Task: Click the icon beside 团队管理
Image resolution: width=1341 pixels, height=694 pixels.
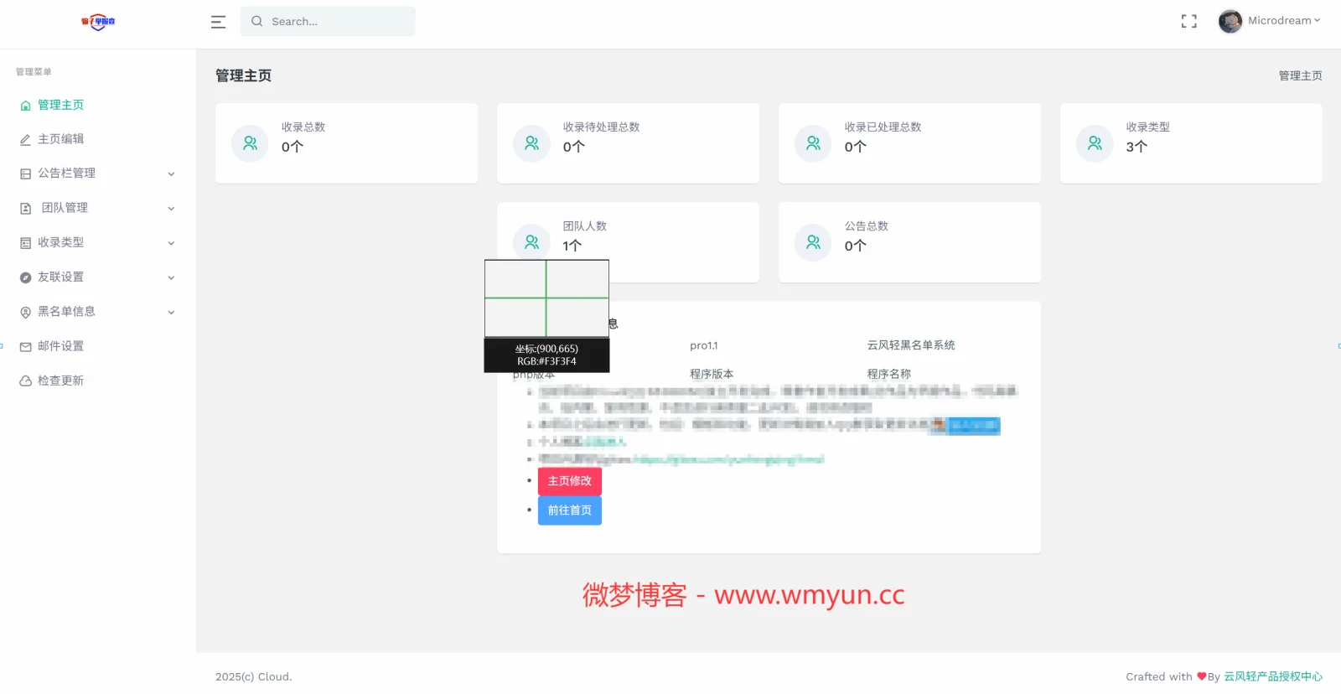Action: (25, 209)
